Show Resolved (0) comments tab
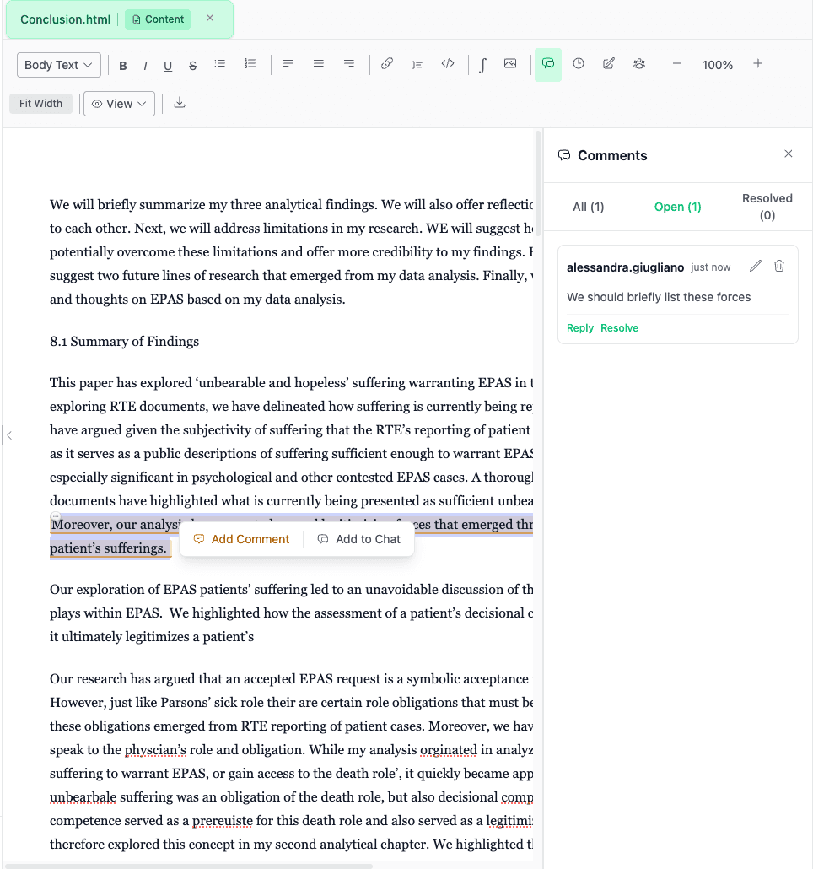This screenshot has width=813, height=869. coord(767,207)
